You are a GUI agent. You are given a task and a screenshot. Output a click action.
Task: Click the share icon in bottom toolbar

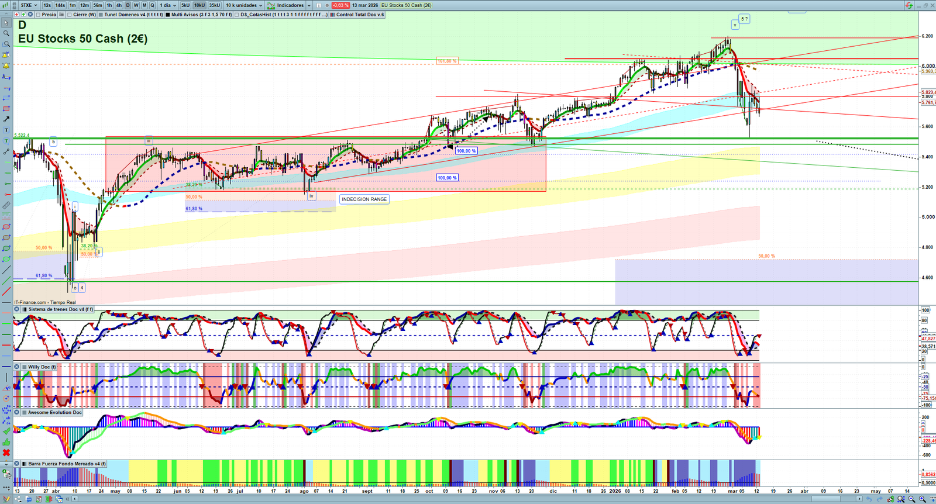click(x=18, y=499)
